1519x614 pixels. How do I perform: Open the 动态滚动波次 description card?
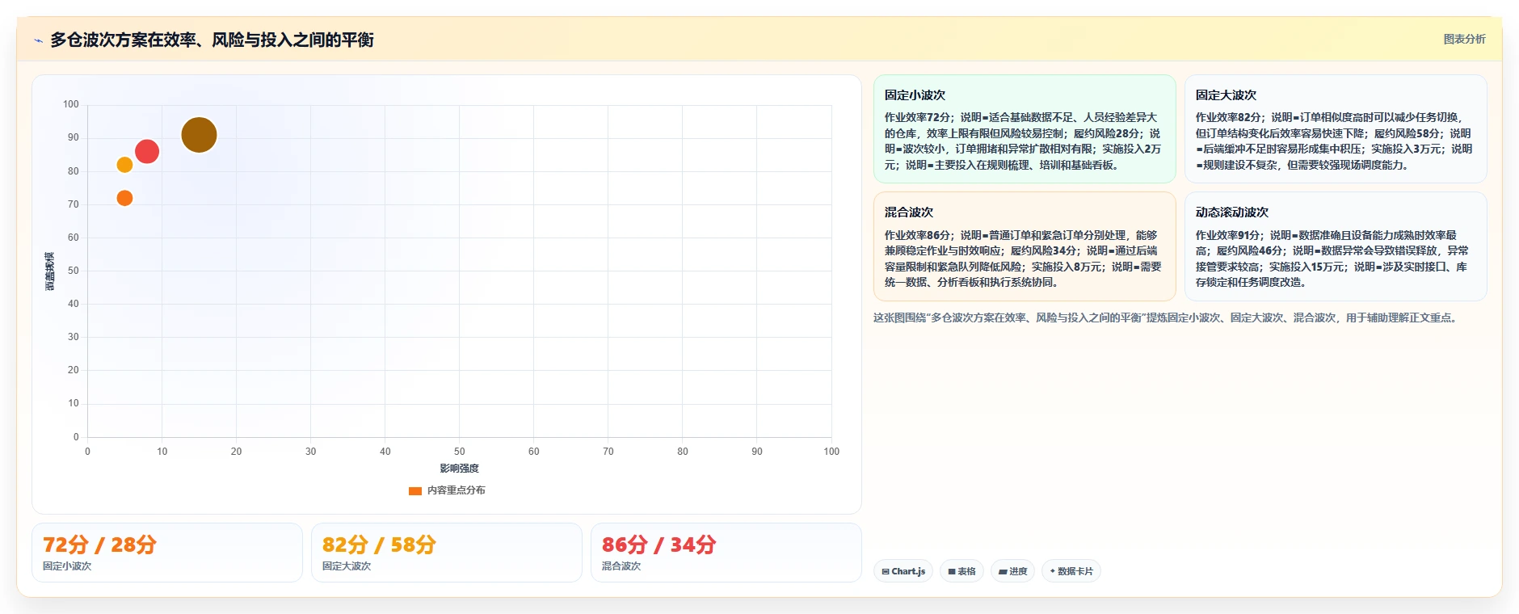pyautogui.click(x=1336, y=246)
